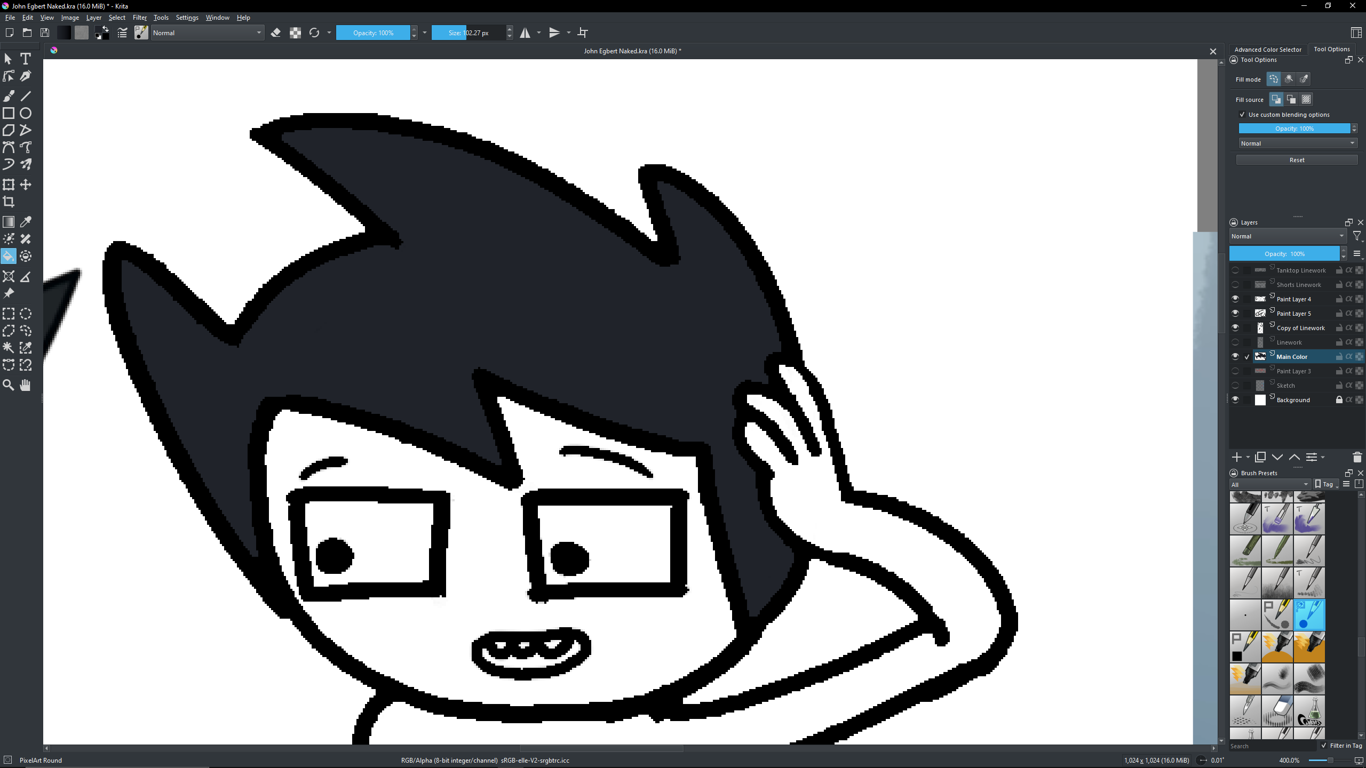Switch to Advanced Color Selector tab
Image resolution: width=1366 pixels, height=768 pixels.
pos(1268,49)
